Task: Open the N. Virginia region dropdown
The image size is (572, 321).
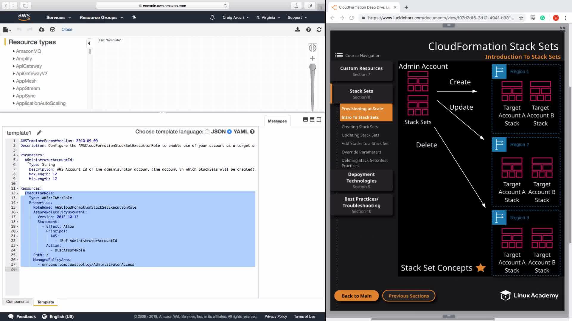Action: 268,18
